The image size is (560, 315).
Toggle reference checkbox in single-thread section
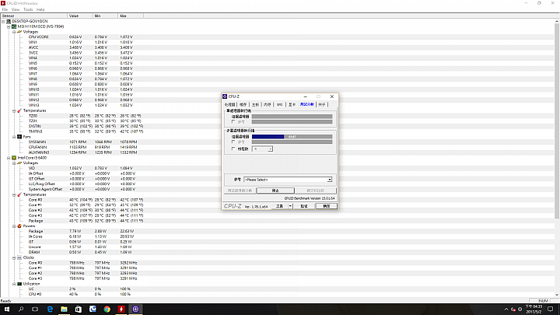233,122
